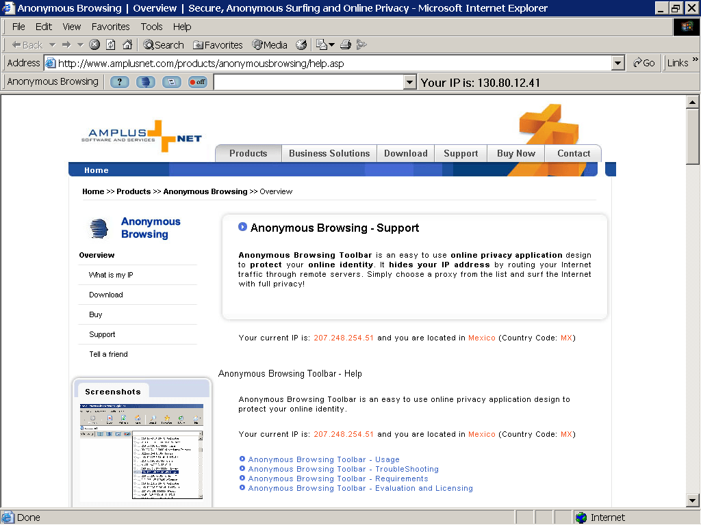Open the History toolbar icon

click(x=301, y=45)
